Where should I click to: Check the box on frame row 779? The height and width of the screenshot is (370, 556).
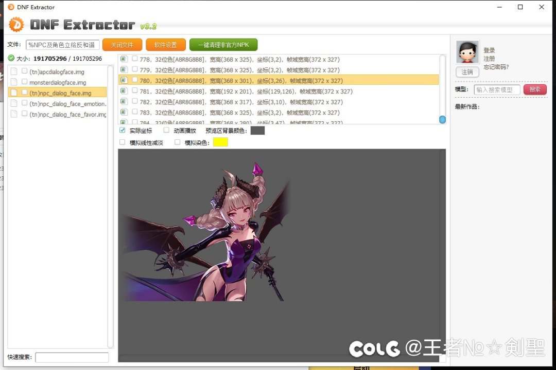point(135,69)
